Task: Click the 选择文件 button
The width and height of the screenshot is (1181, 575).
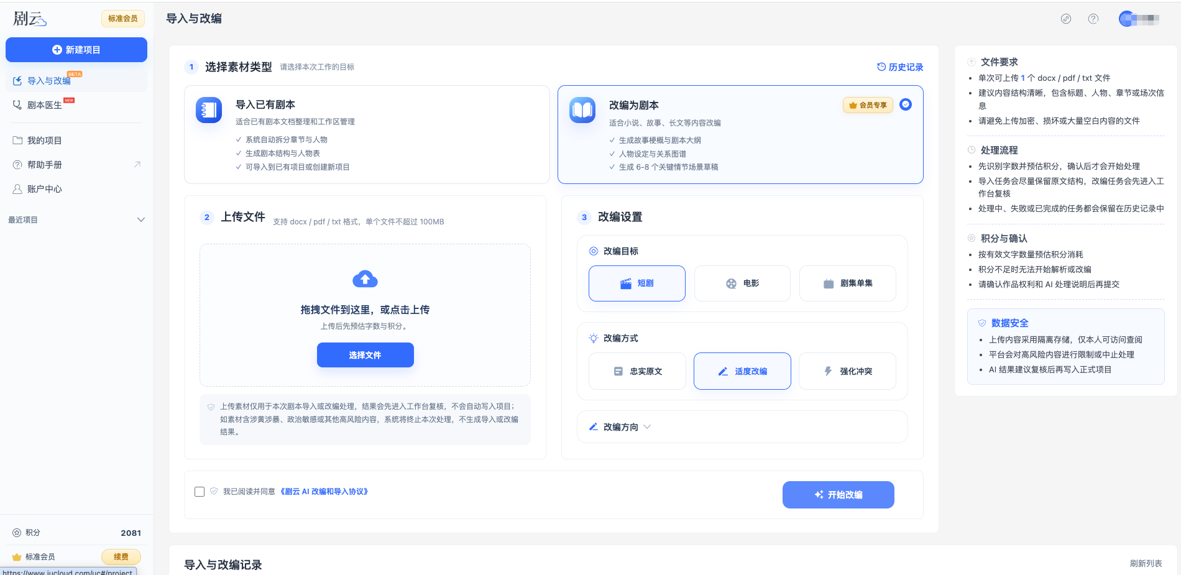Action: pos(365,355)
